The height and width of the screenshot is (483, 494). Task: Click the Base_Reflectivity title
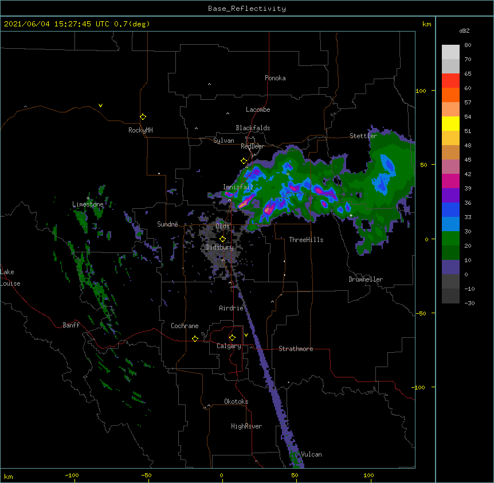[247, 9]
